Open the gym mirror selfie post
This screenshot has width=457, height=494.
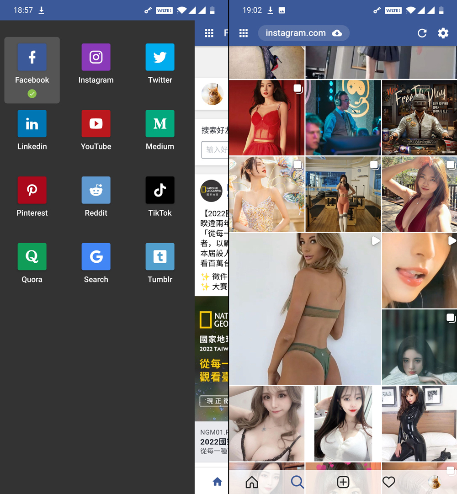point(343,194)
